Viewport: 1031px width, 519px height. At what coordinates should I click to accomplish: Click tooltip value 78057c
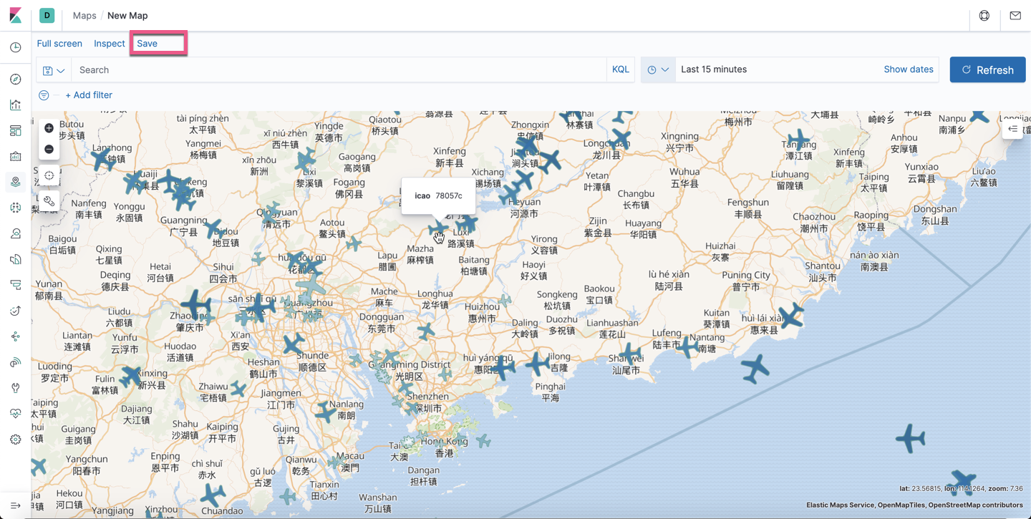click(x=449, y=196)
